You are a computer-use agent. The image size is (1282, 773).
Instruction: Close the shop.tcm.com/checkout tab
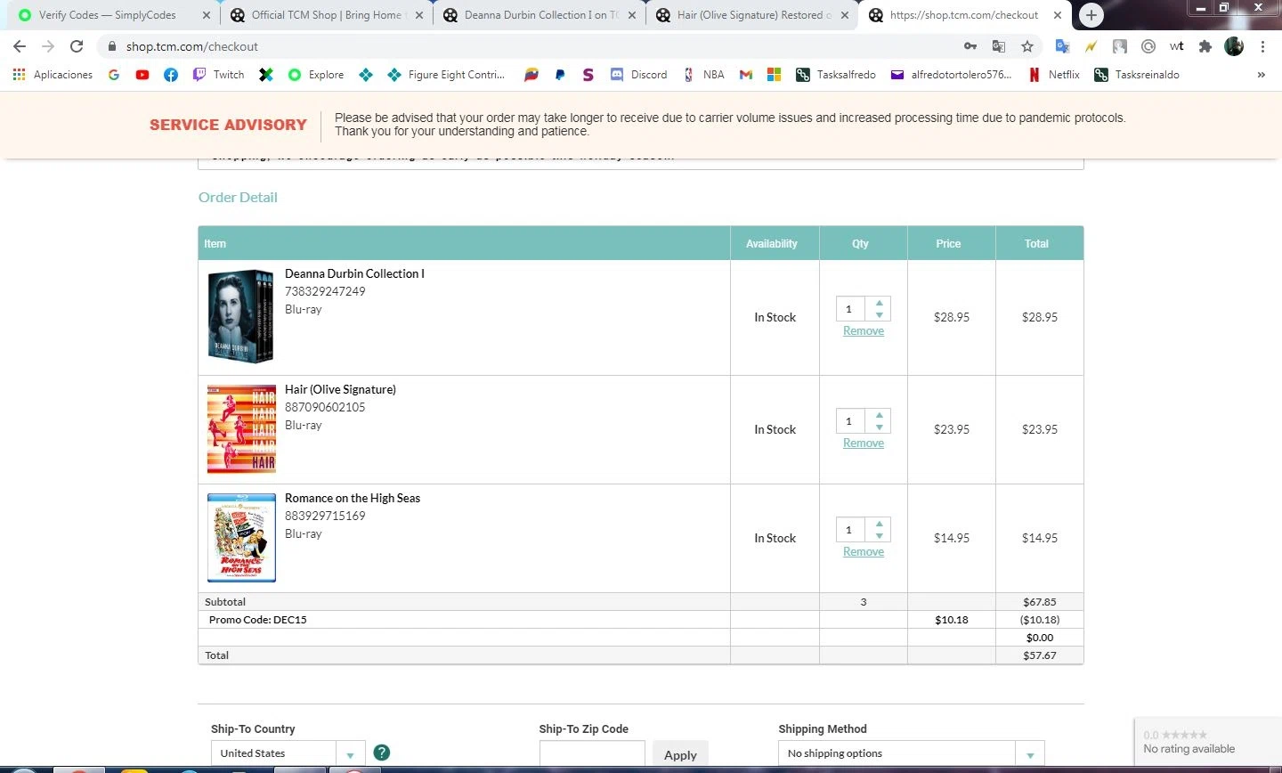click(x=1058, y=15)
